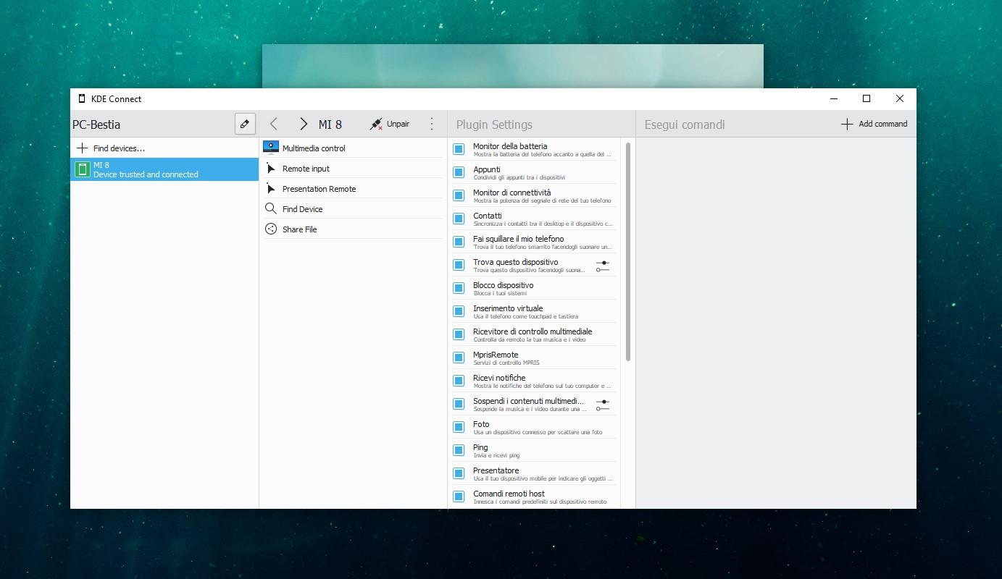The width and height of the screenshot is (1002, 579).
Task: Click the monitor icon for Multimedia control
Action: coord(271,147)
